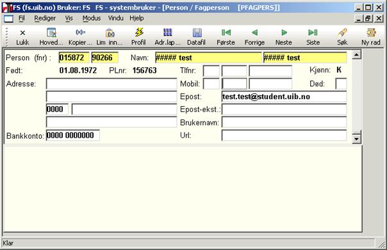
Task: Click the Klar status bar text
Action: tap(8, 243)
